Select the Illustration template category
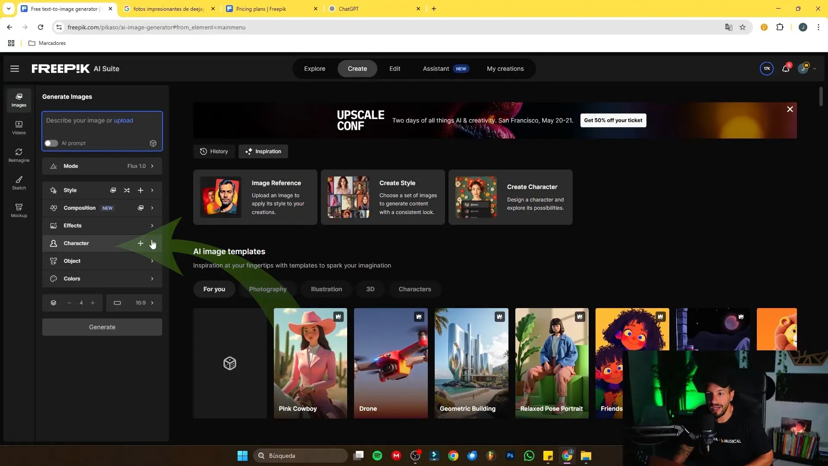The width and height of the screenshot is (828, 466). (x=326, y=289)
